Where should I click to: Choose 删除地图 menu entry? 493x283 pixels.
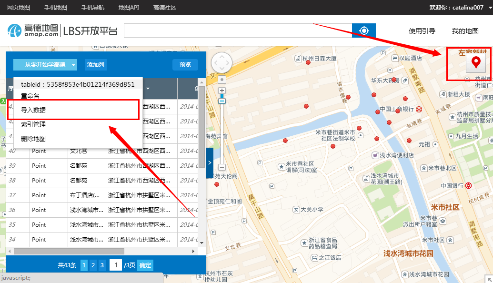pos(33,139)
